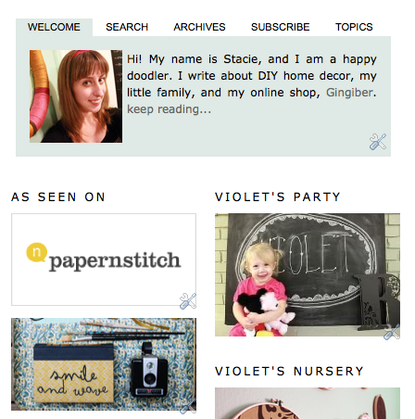Switch to the WELCOME tab
The image size is (415, 419).
54,27
